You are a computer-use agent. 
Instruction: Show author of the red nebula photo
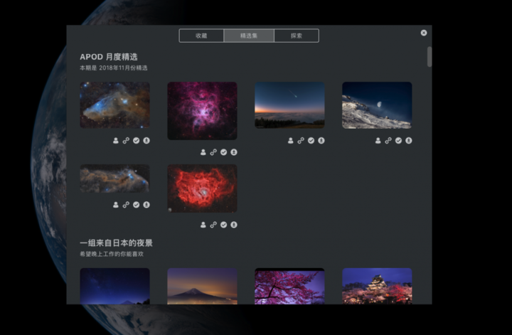click(203, 225)
